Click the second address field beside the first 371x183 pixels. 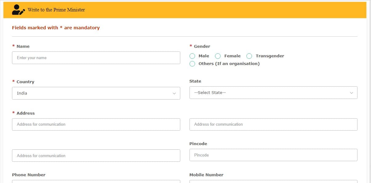273,124
